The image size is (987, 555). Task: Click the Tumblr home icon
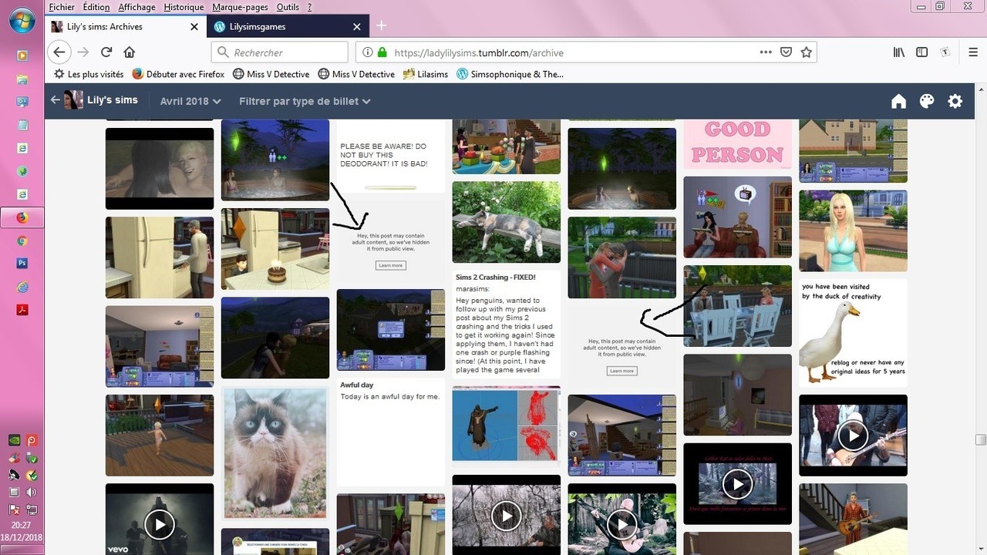pos(898,102)
